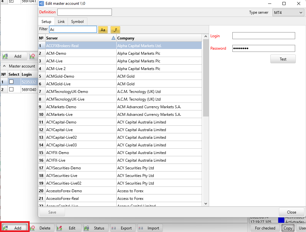
Task: Click login 5691040 in Master account list
Action: pos(29,89)
